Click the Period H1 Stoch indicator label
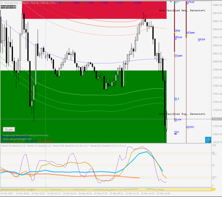 click(x=39, y=146)
